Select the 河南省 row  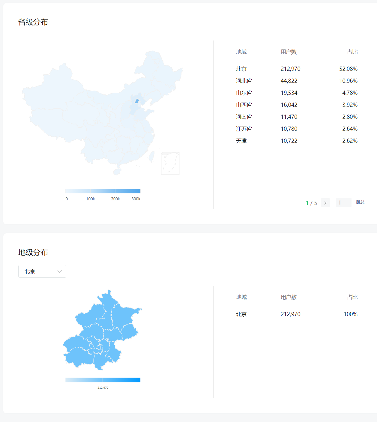coord(297,117)
